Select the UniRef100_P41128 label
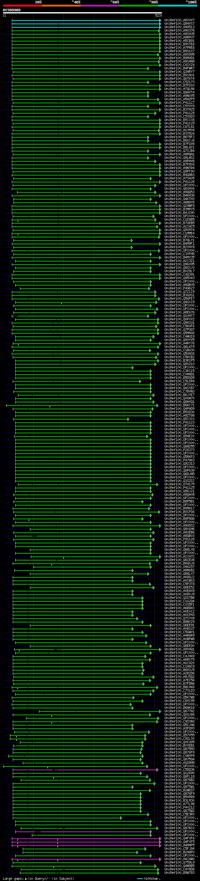This screenshot has width=200, height=881. [179, 113]
